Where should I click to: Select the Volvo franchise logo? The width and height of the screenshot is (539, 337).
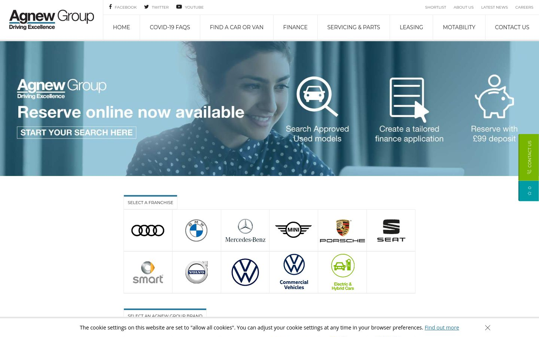coord(197,272)
